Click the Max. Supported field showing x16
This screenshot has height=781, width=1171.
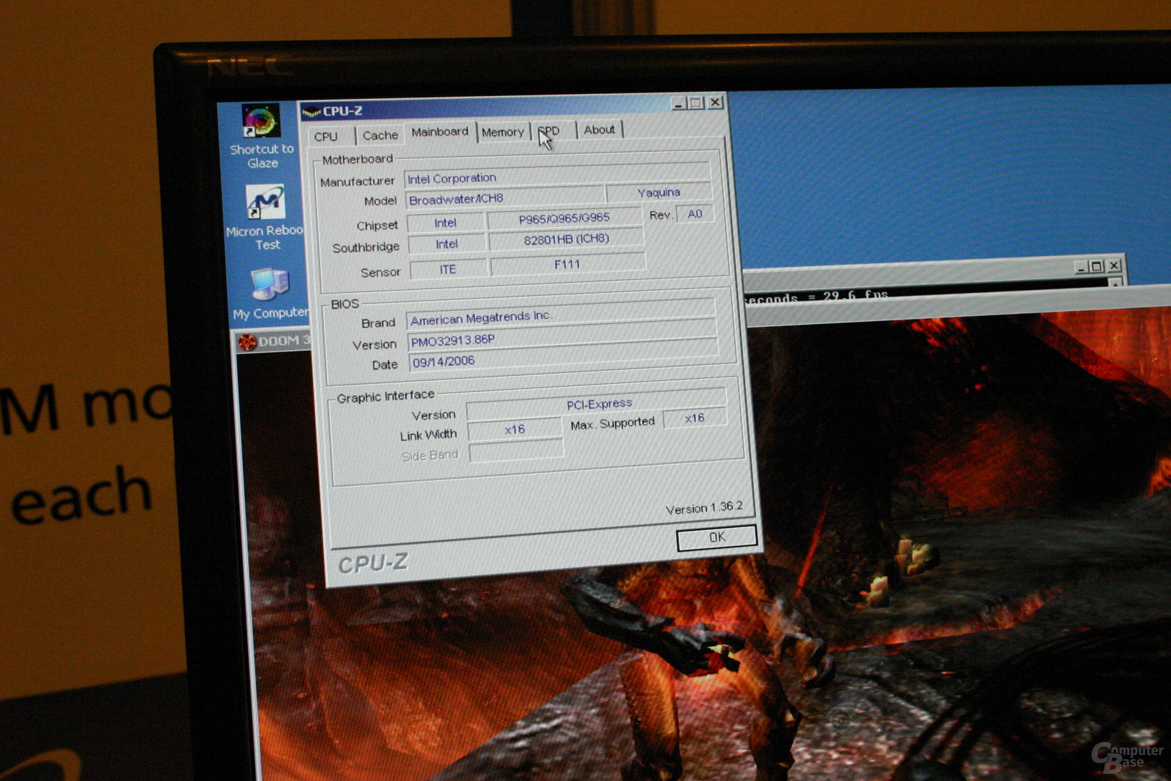pyautogui.click(x=695, y=418)
